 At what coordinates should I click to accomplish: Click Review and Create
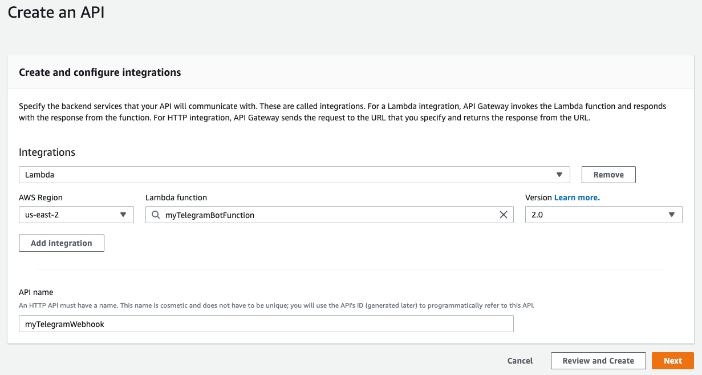598,361
